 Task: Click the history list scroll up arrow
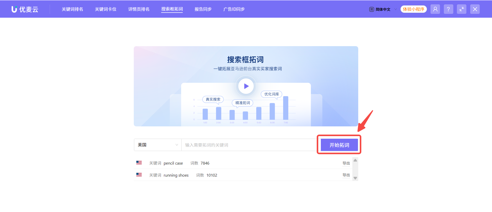click(355, 160)
